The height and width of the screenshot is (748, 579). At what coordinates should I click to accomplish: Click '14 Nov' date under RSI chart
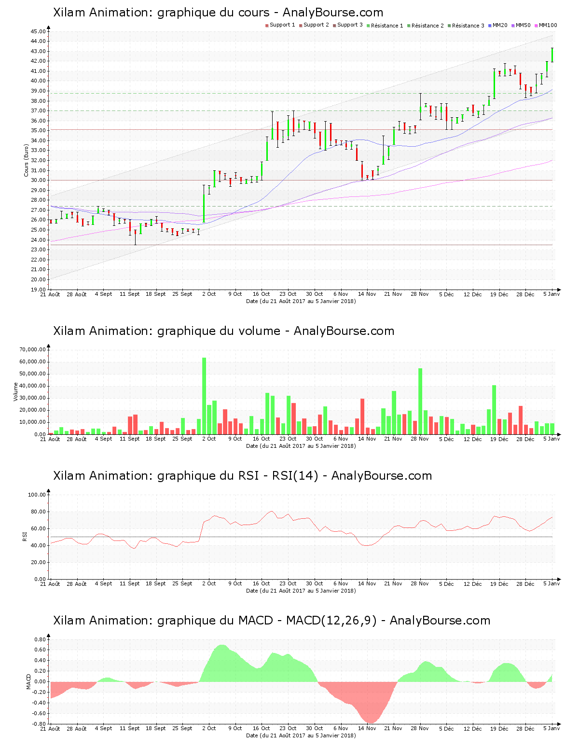tap(367, 583)
